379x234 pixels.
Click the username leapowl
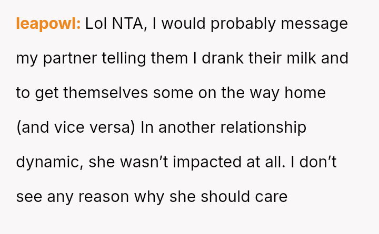[48, 24]
